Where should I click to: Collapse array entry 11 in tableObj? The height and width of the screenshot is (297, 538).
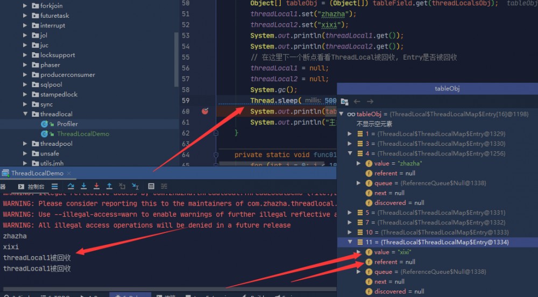click(350, 242)
